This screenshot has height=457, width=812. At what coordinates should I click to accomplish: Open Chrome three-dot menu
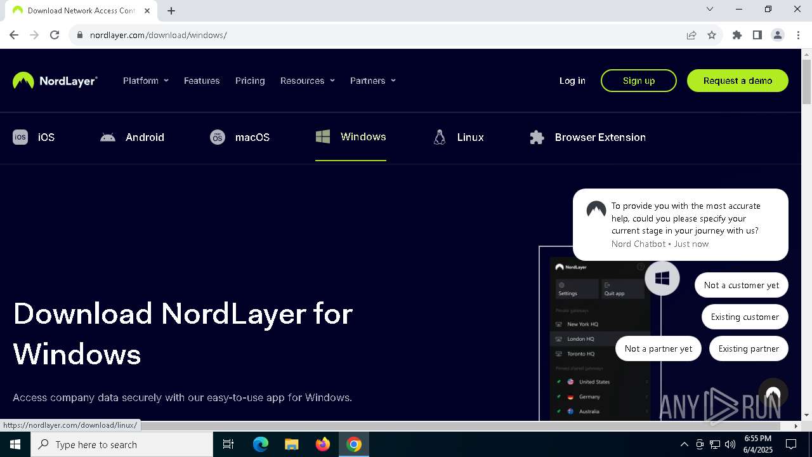798,35
